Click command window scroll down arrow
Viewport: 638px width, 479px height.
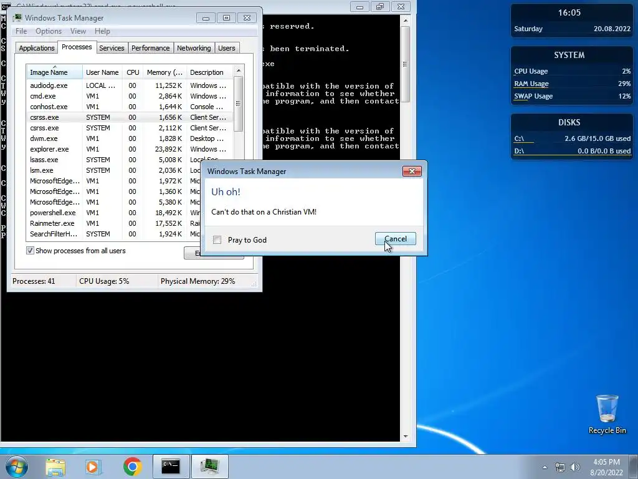pos(405,436)
